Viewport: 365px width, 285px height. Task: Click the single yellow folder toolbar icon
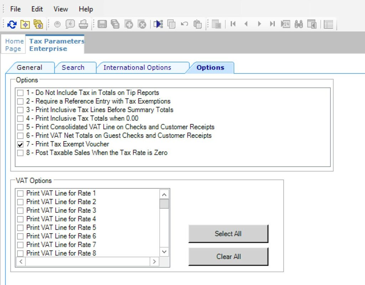click(25, 24)
